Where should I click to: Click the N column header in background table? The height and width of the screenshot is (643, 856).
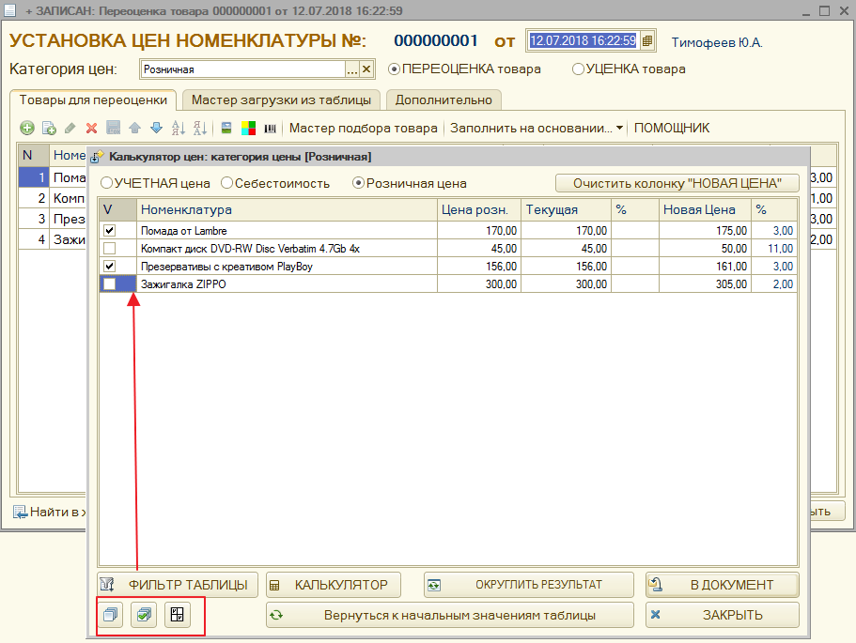(x=34, y=156)
